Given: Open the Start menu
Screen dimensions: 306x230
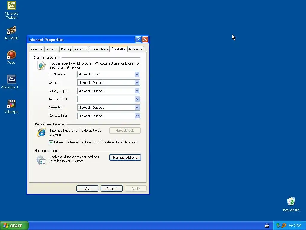Looking at the screenshot, I should point(14,226).
